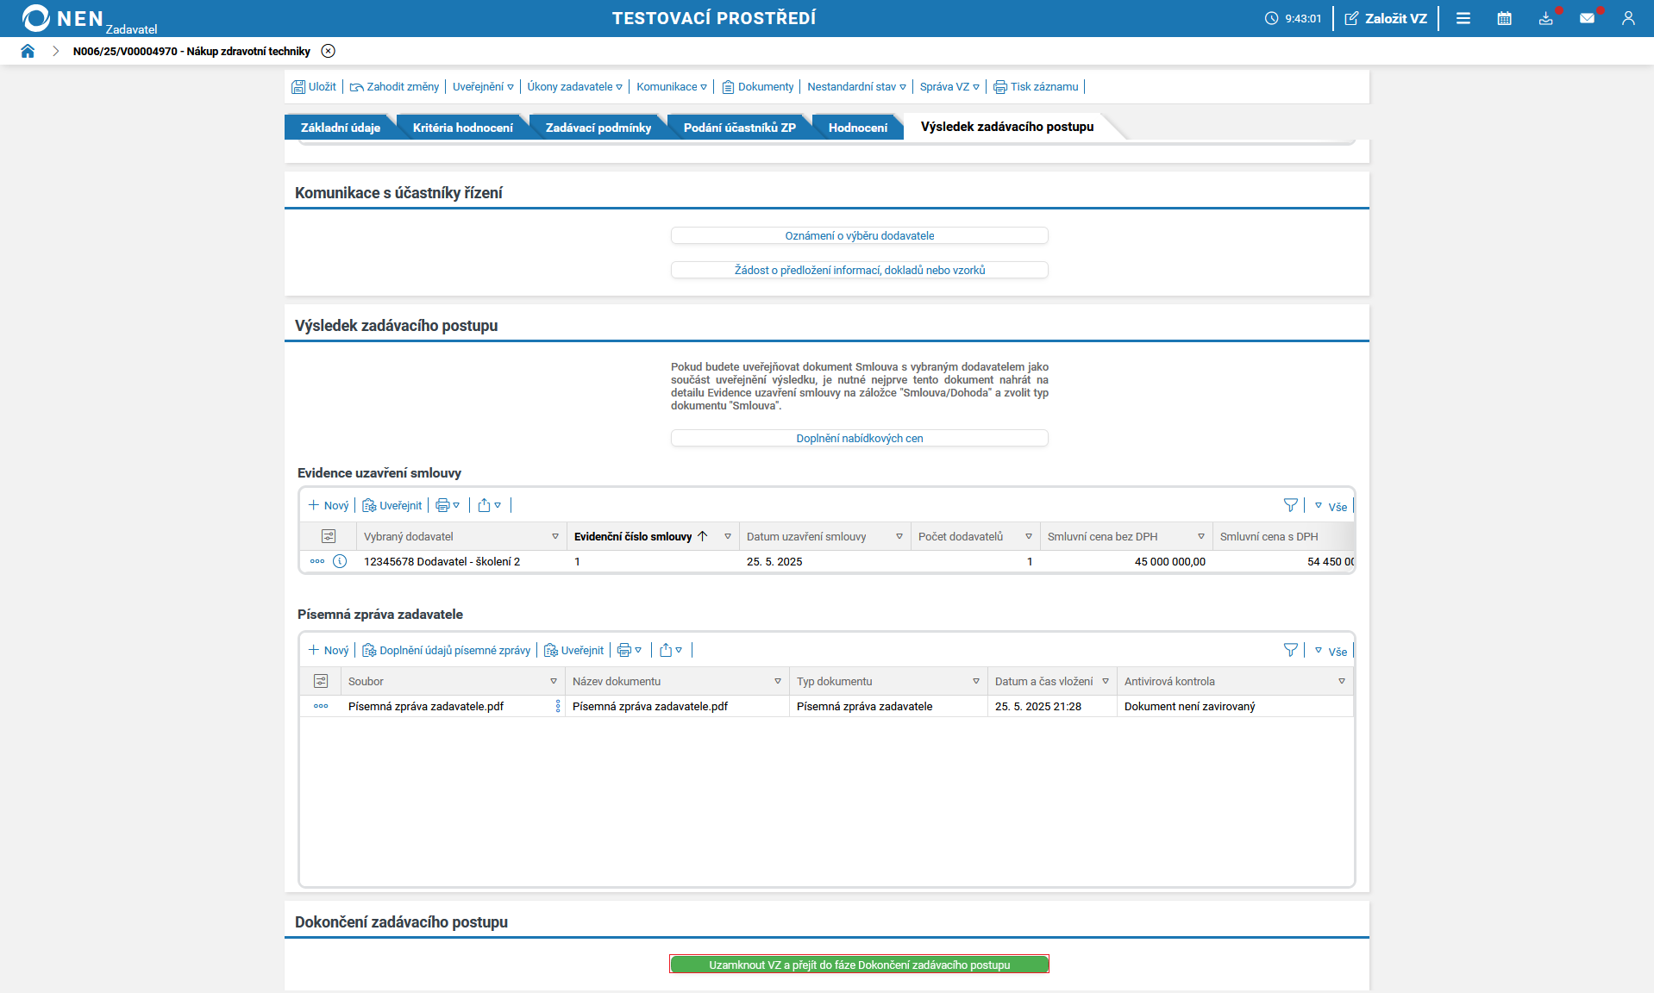The width and height of the screenshot is (1654, 993).
Task: Expand the Uveřejnění dropdown menu
Action: pyautogui.click(x=483, y=86)
